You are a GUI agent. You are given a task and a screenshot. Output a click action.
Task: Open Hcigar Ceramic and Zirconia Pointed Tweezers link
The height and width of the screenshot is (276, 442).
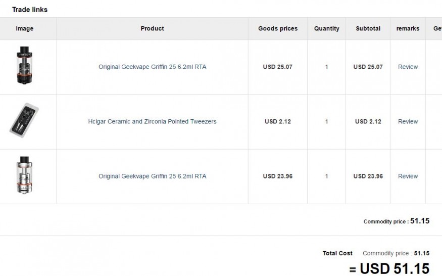[x=152, y=121]
